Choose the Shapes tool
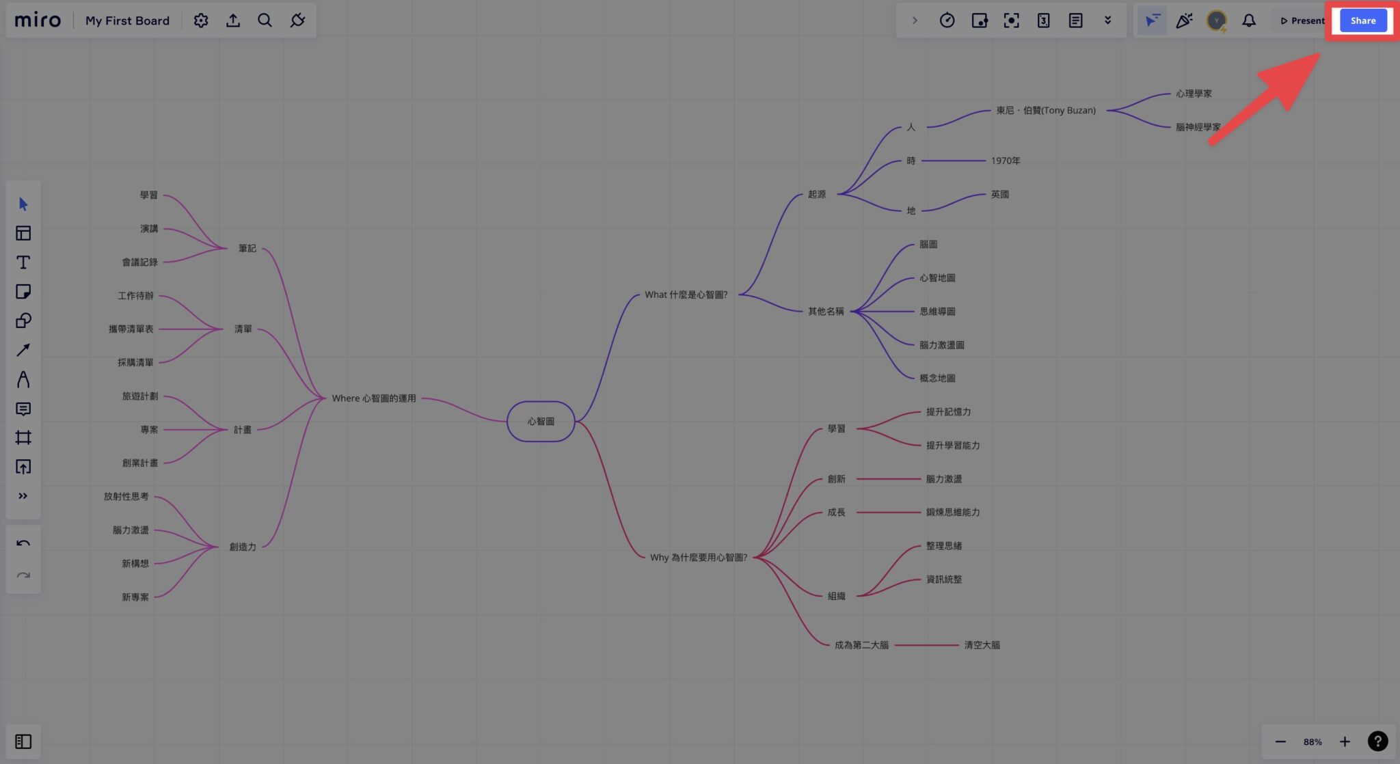Image resolution: width=1400 pixels, height=764 pixels. pos(23,320)
